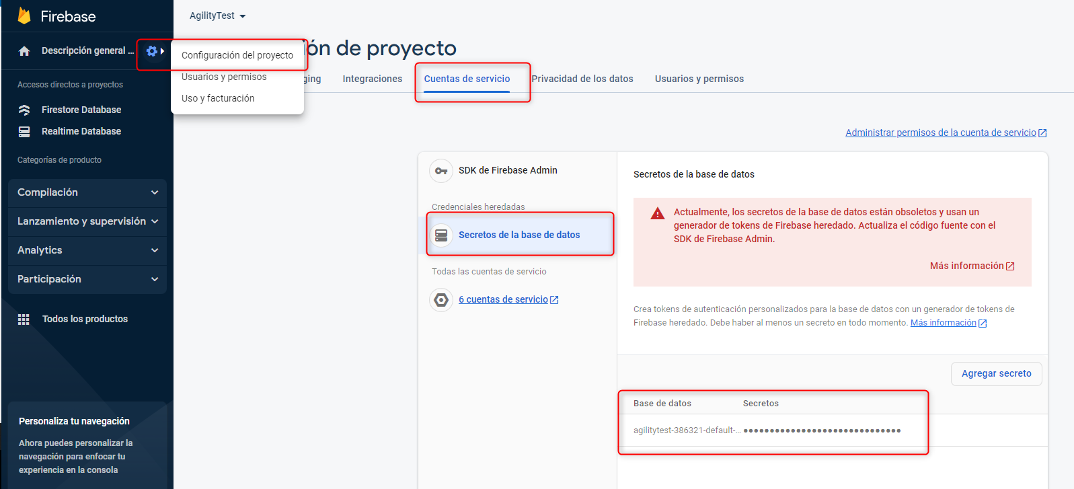
Task: Click the Base de datos column header
Action: (x=662, y=404)
